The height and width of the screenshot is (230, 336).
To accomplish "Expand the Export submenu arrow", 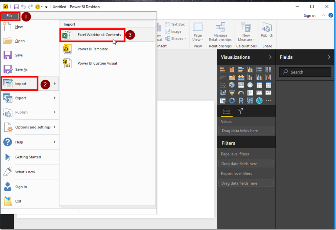I will coord(55,98).
